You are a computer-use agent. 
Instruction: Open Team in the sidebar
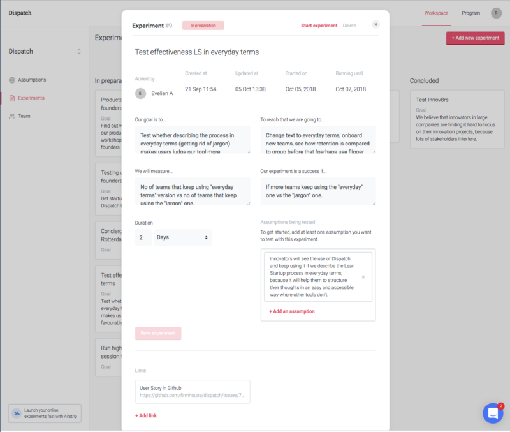24,116
